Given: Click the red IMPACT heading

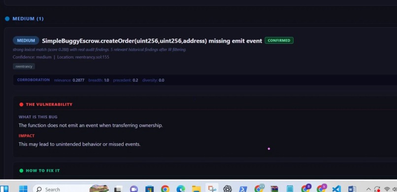Looking at the screenshot, I should point(27,136).
